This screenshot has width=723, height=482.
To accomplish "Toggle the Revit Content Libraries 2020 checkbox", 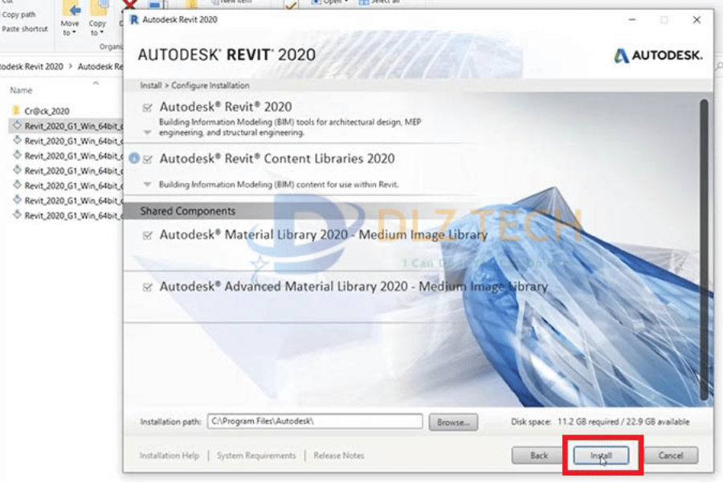I will pyautogui.click(x=147, y=159).
